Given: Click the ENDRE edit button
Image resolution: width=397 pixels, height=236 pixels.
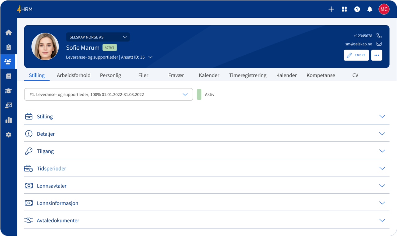Looking at the screenshot, I should tap(356, 55).
